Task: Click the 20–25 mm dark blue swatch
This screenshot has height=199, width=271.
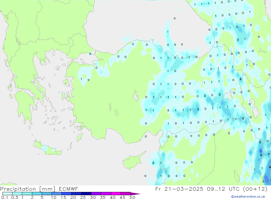Action: 76,194
